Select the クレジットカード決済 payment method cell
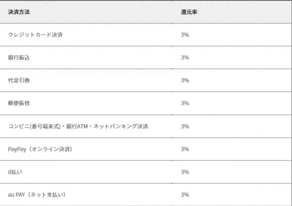The image size is (292, 206). point(36,35)
